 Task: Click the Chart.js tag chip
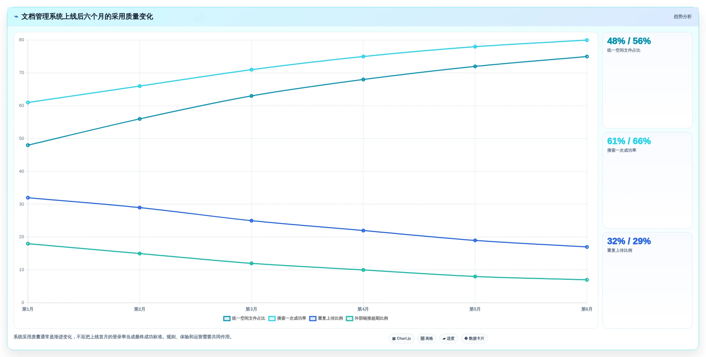(x=401, y=339)
